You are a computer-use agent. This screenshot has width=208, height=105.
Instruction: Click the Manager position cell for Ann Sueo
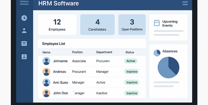coord(78,83)
